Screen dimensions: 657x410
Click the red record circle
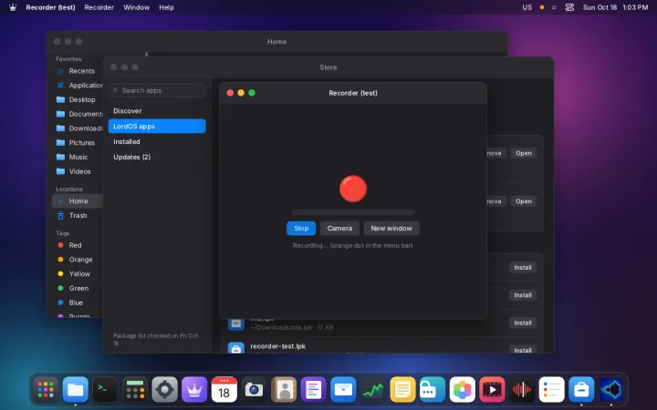(x=353, y=189)
